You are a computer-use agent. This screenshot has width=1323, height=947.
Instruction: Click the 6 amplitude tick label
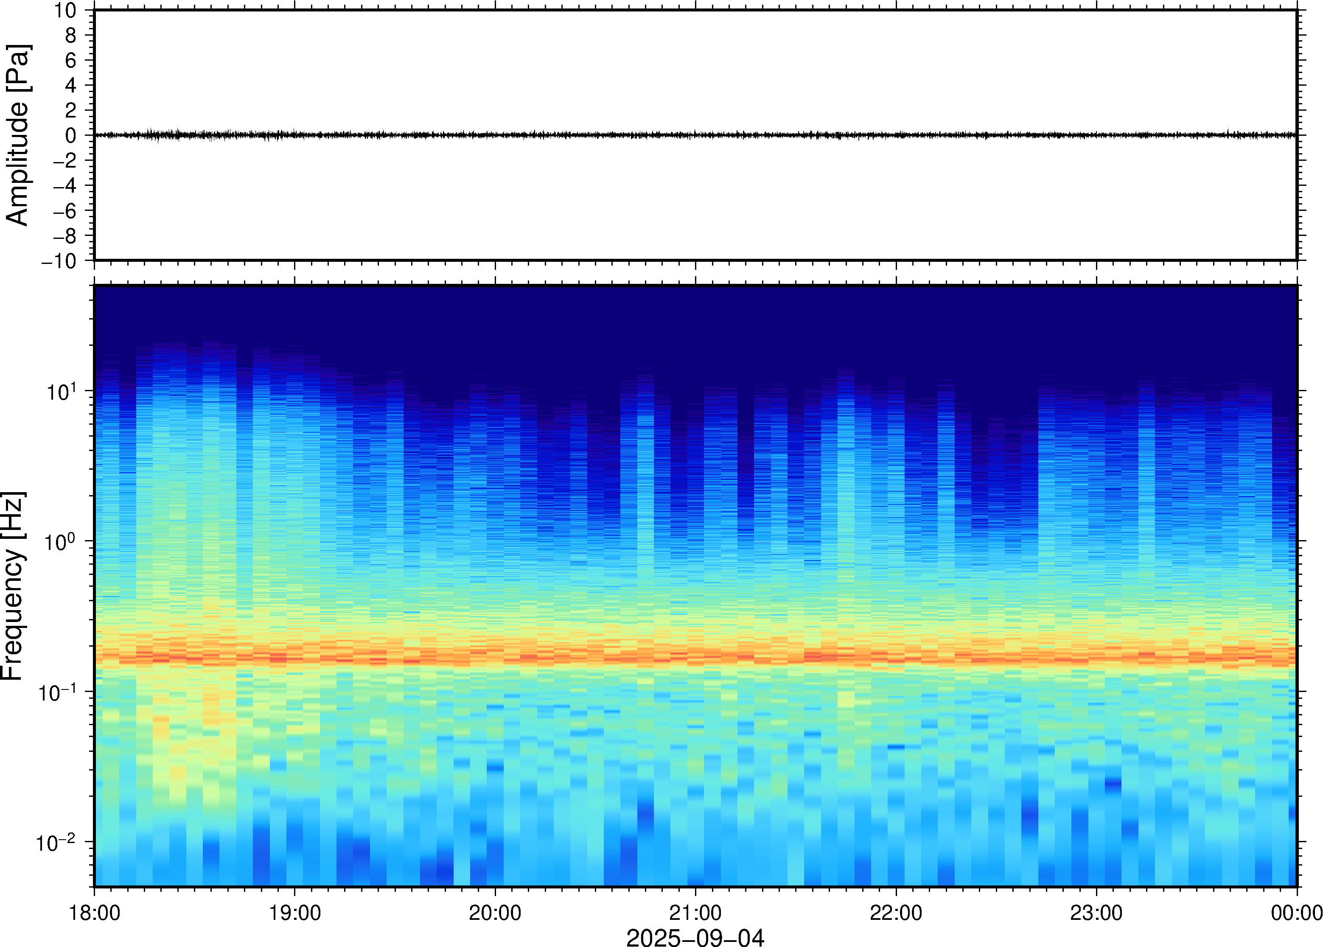click(71, 60)
